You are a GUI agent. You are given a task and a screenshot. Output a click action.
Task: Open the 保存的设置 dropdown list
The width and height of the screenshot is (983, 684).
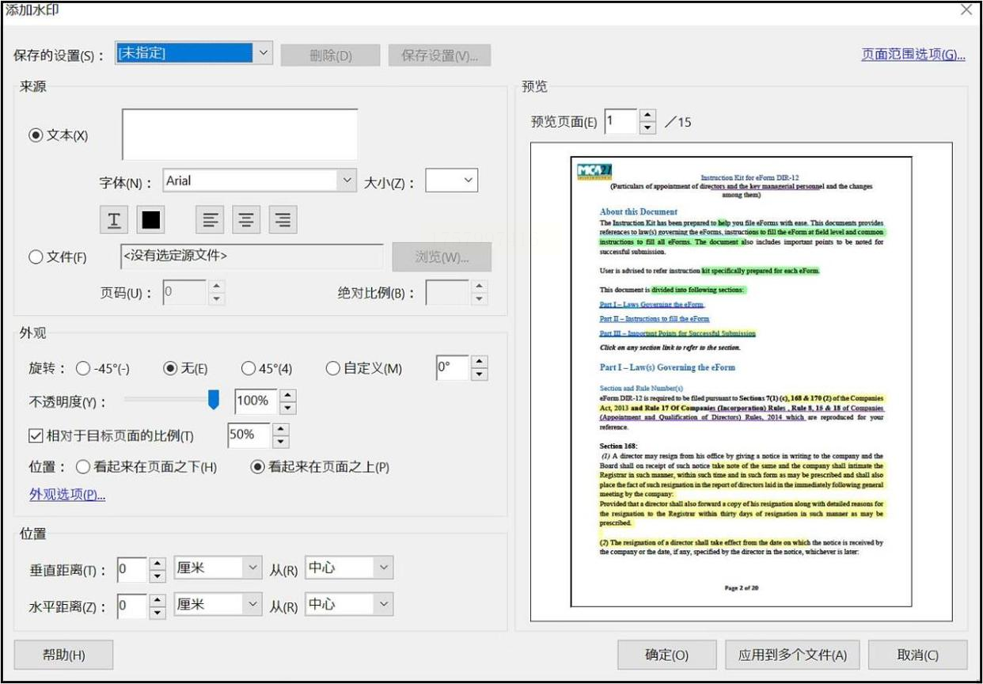(x=264, y=54)
